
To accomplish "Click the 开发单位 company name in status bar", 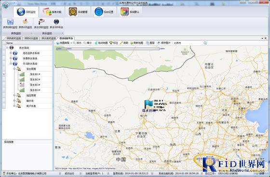I will coord(27,174).
